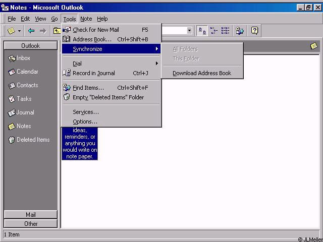Choose Download Address Book
The width and height of the screenshot is (323, 242).
(x=202, y=73)
